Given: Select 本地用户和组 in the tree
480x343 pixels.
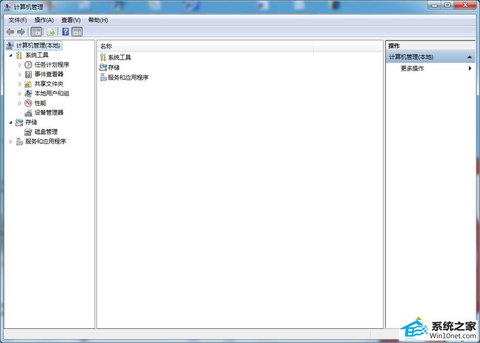Looking at the screenshot, I should pos(52,94).
